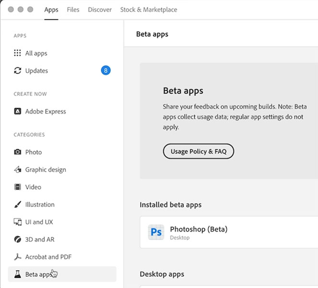Viewport: 318px width, 288px height.
Task: Open Usage Policy & FAQ
Action: pyautogui.click(x=199, y=151)
